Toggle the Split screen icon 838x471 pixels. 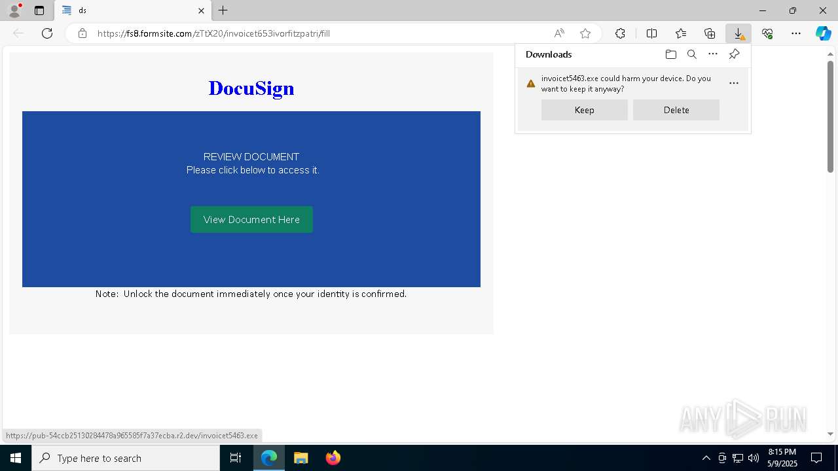[x=651, y=33]
